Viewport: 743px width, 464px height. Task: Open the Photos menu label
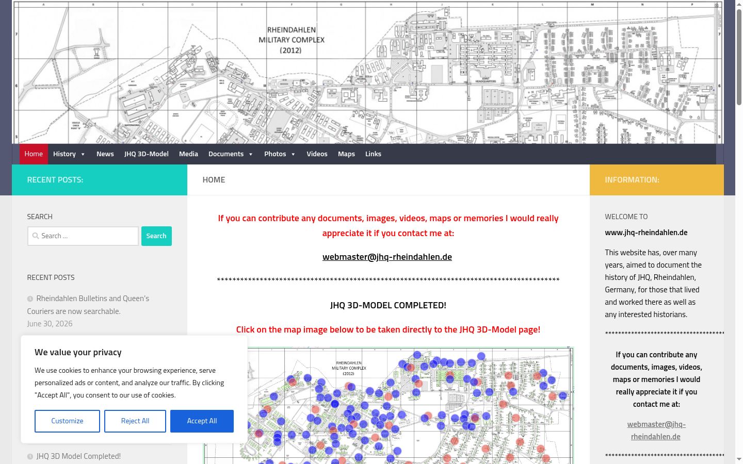[x=275, y=154]
